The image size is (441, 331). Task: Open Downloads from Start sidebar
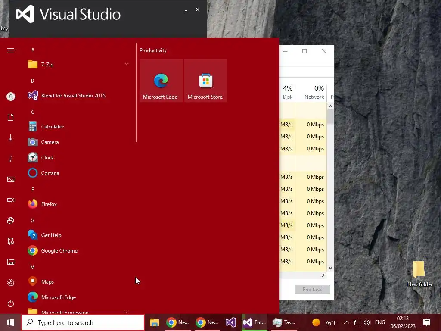pyautogui.click(x=11, y=138)
